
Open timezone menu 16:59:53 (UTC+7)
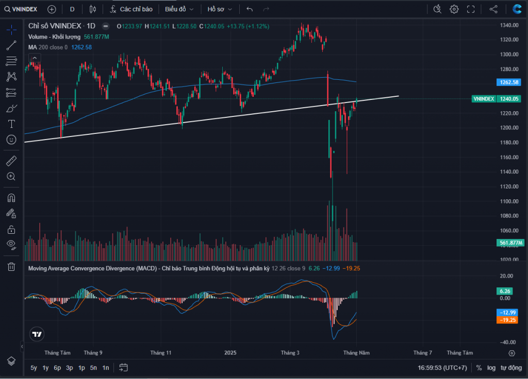pos(442,368)
